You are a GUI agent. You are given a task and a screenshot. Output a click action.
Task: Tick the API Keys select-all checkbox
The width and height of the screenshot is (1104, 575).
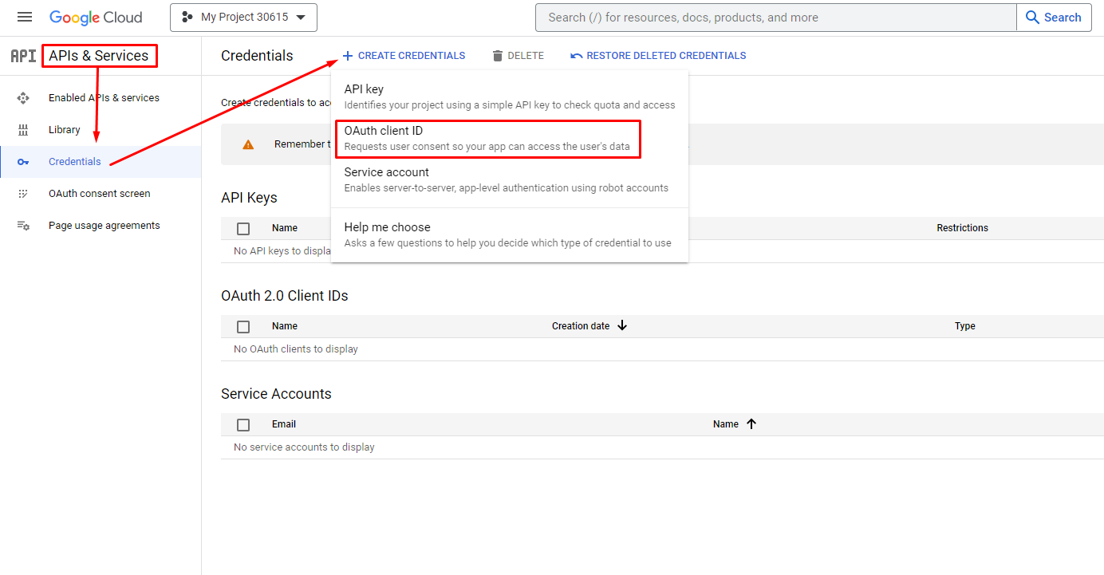click(243, 229)
